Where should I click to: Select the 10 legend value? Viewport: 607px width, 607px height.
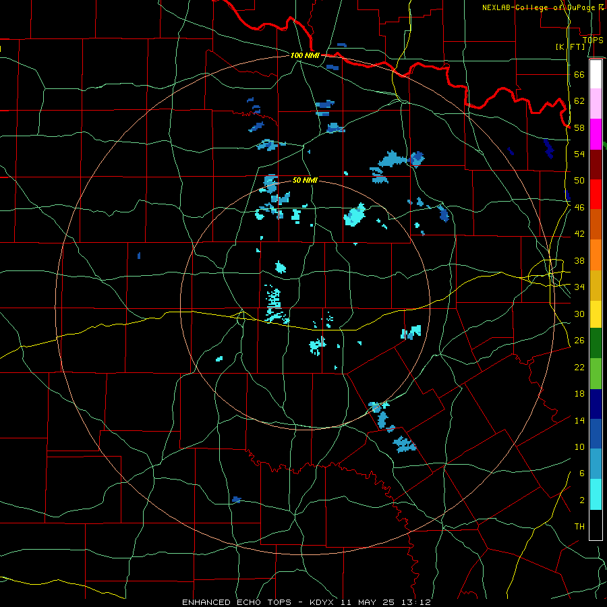[579, 446]
